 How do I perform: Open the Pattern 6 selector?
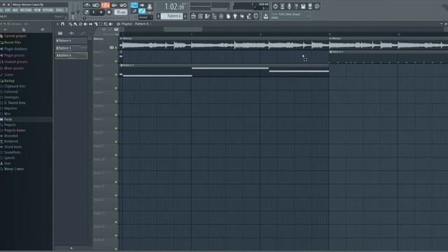pos(171,16)
